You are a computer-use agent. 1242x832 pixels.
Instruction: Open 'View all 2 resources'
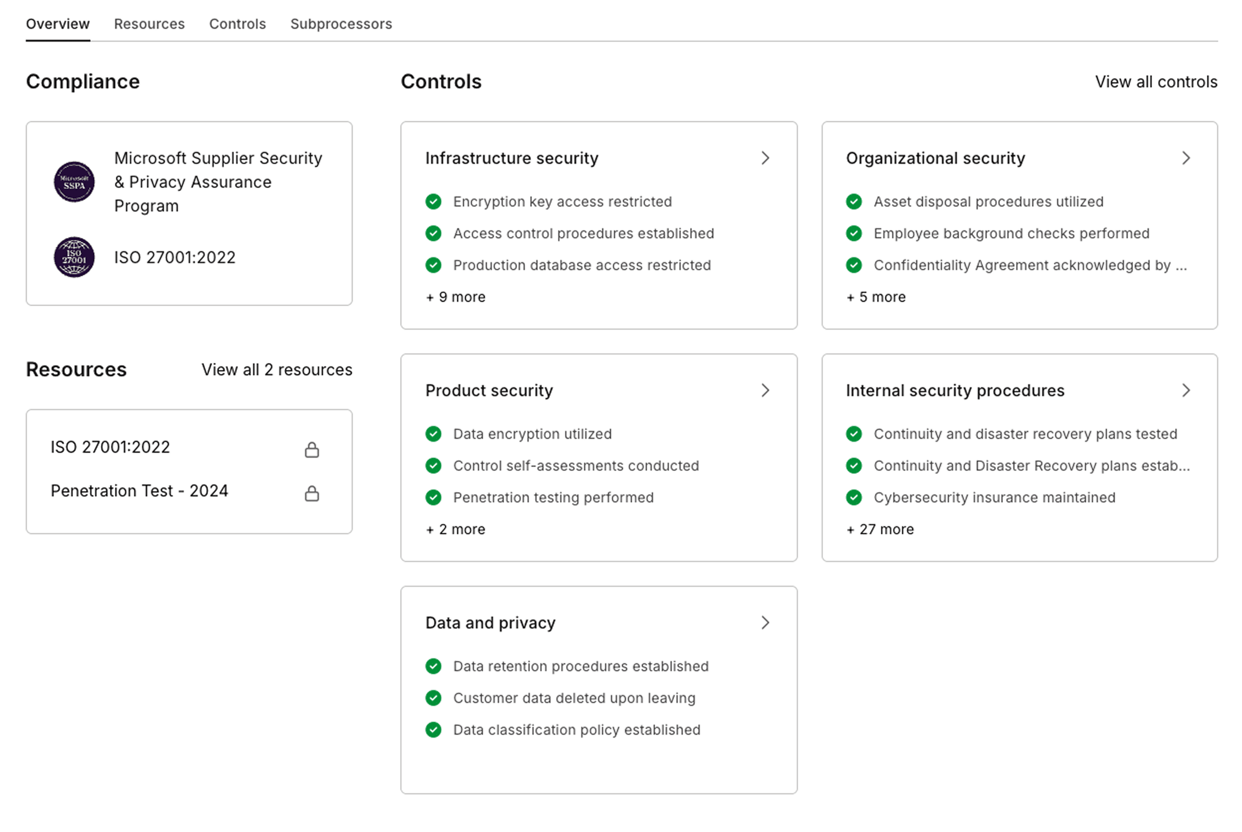277,369
